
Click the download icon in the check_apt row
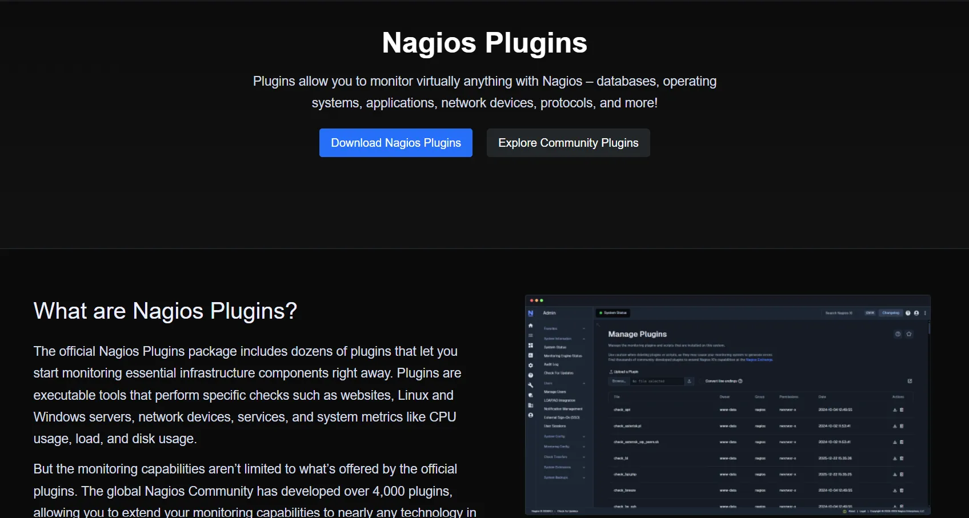895,409
